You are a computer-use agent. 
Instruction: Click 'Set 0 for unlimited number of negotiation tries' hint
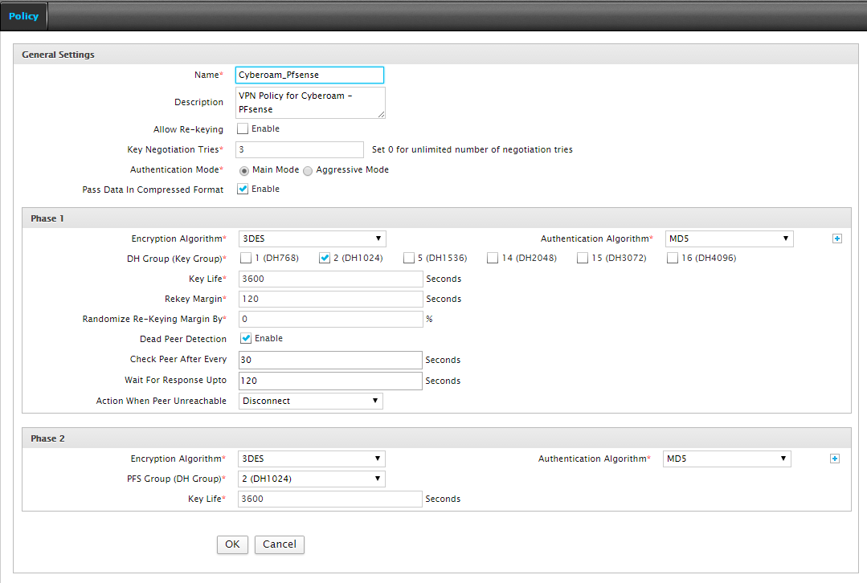pos(472,149)
